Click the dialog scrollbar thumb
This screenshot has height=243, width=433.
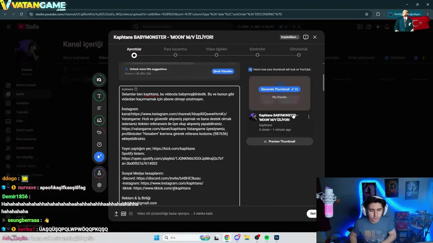pos(323,83)
